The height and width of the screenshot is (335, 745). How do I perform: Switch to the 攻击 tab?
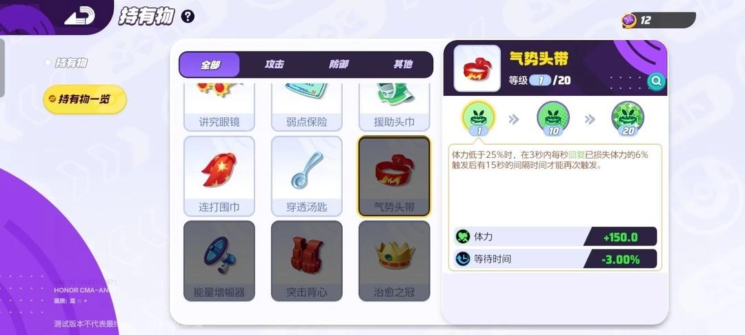(x=274, y=65)
